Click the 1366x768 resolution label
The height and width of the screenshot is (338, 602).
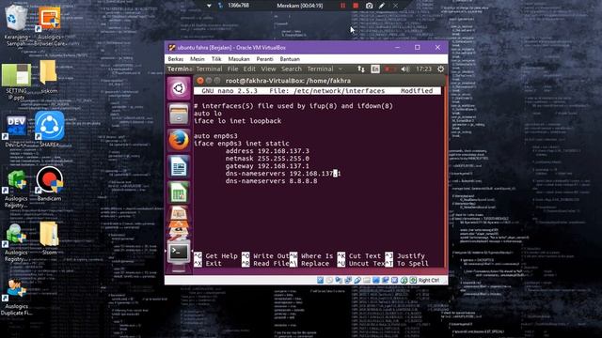coord(238,6)
